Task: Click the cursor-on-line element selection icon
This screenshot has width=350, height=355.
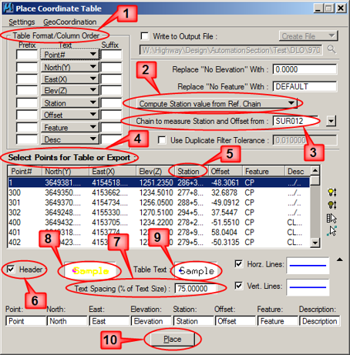Action: pos(331,231)
